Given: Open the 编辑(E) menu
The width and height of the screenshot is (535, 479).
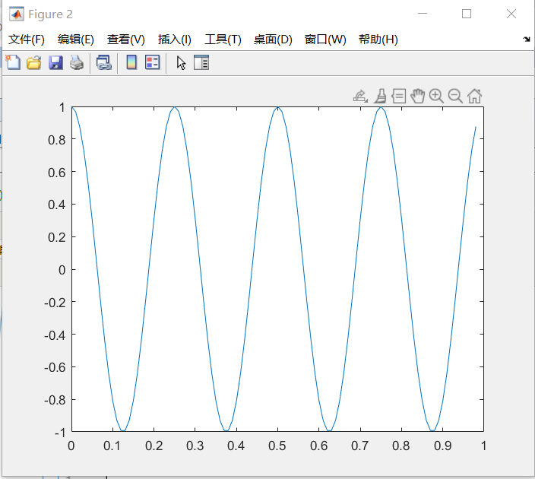Looking at the screenshot, I should tap(76, 40).
